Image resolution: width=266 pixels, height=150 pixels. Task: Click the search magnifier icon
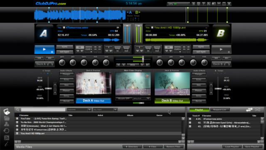tap(17, 110)
